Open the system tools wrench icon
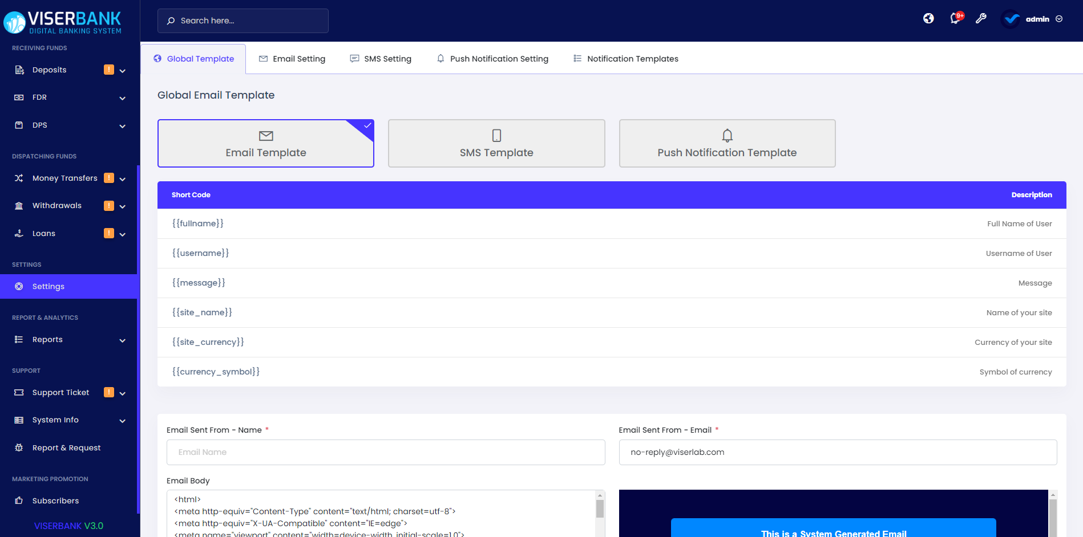 [981, 18]
